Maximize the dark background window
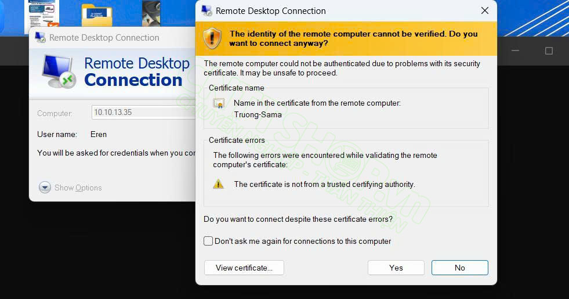The height and width of the screenshot is (299, 569). (x=549, y=51)
